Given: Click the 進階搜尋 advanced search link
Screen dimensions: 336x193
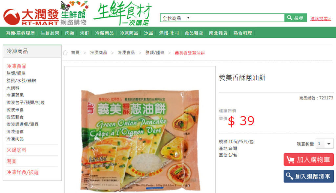Looking at the screenshot, I should (x=321, y=19).
